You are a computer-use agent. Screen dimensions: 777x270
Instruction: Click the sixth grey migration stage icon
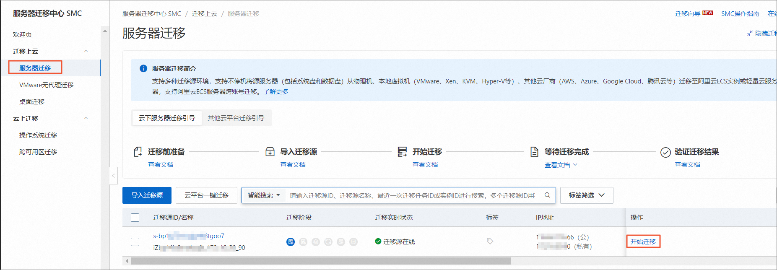353,242
